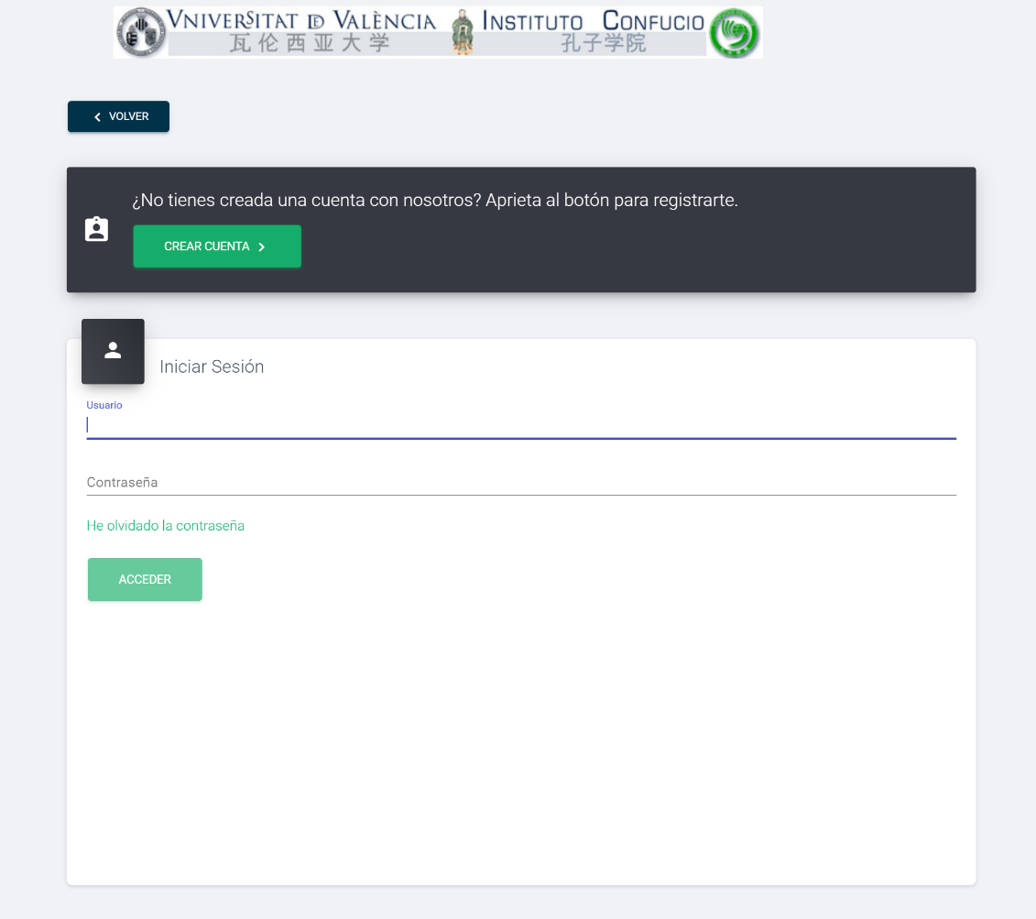This screenshot has height=919, width=1036.
Task: Click the green Instituto Confucio globe logo
Action: click(734, 33)
